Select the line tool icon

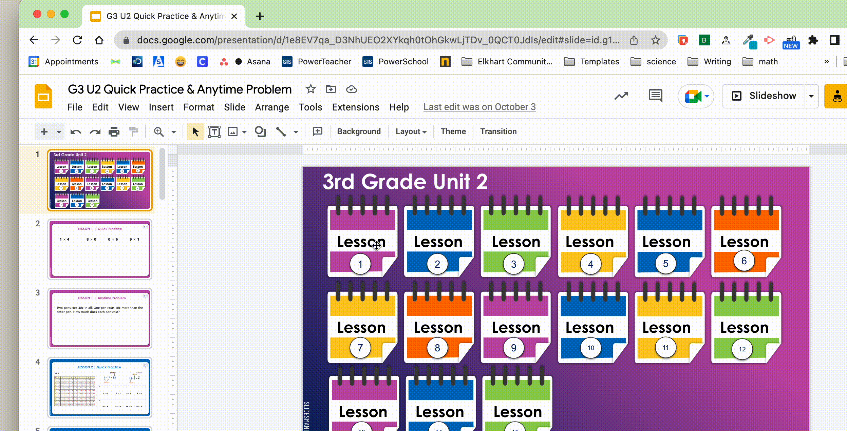pyautogui.click(x=281, y=131)
